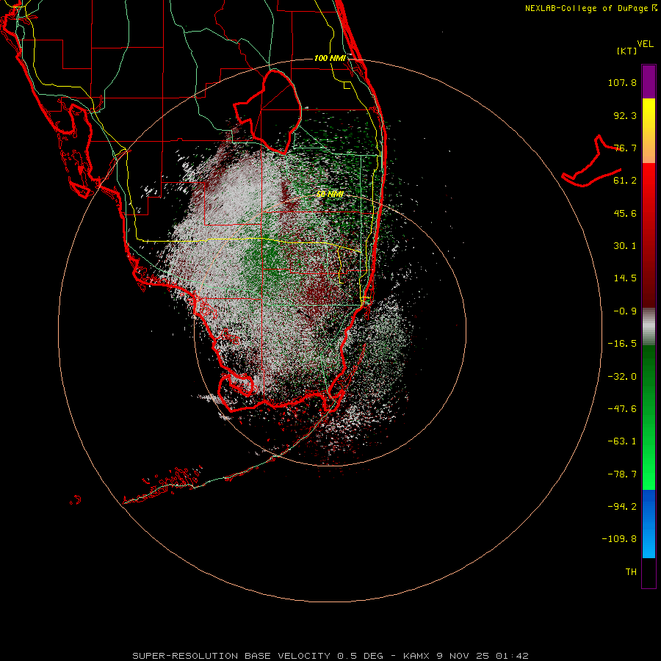Screen dimensions: 661x661
Task: Click the NEXLAB-College of DuPage label
Action: click(x=591, y=8)
